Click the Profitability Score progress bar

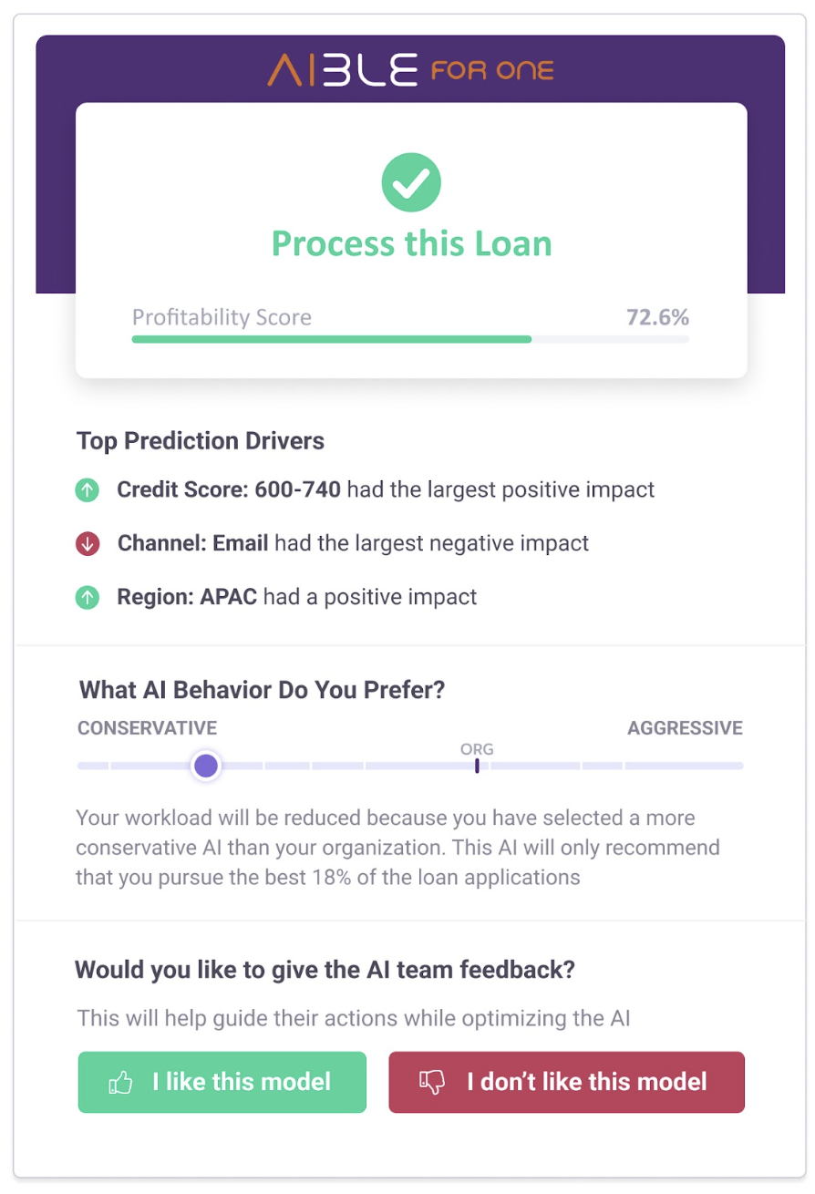point(410,339)
